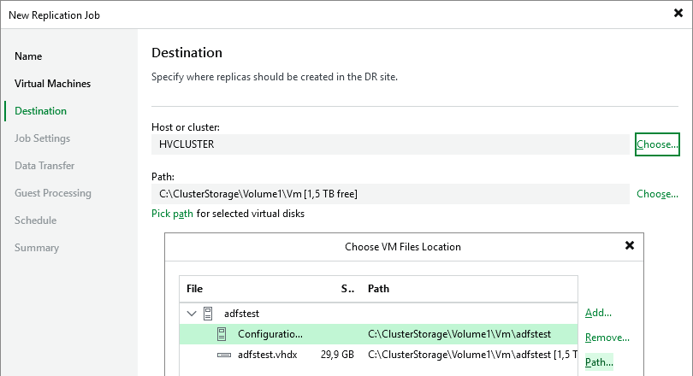Close the Choose VM Files Location dialog
693x376 pixels.
coord(630,245)
